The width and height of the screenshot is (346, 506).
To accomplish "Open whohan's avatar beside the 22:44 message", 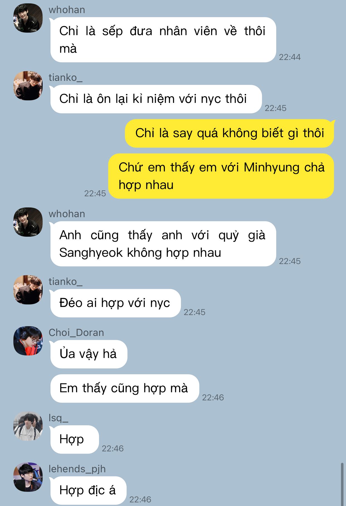I will pos(28,18).
